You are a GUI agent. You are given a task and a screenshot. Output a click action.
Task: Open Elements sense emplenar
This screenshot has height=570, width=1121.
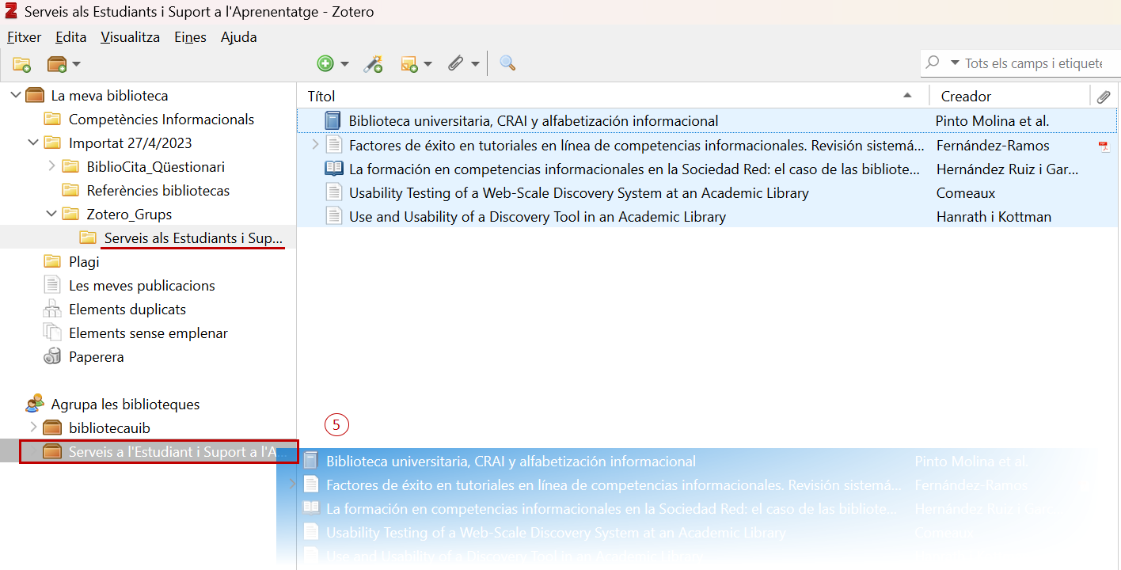(x=148, y=333)
